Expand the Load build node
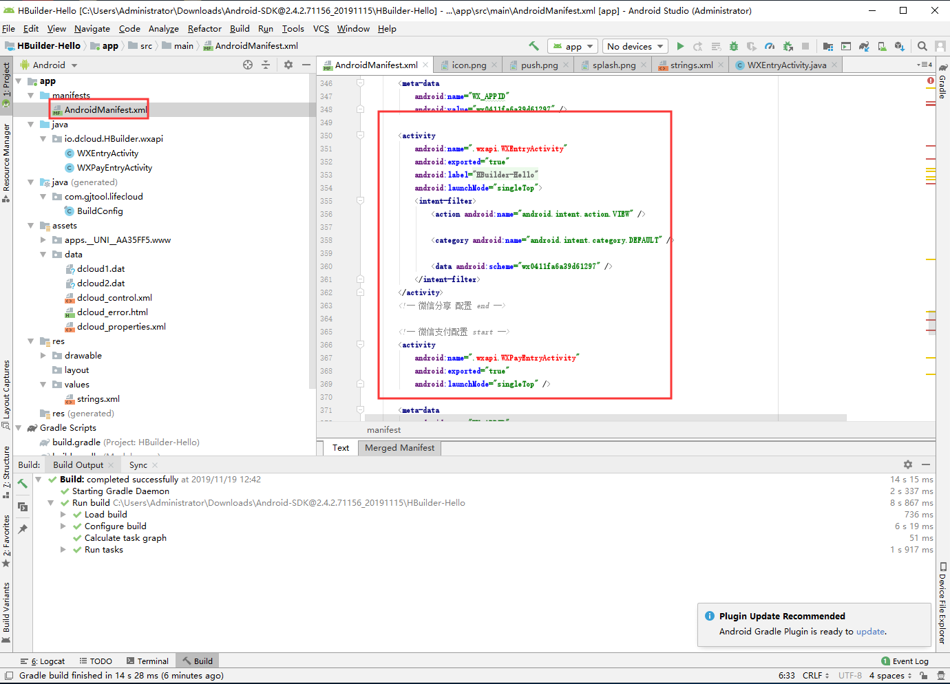950x684 pixels. [x=63, y=515]
